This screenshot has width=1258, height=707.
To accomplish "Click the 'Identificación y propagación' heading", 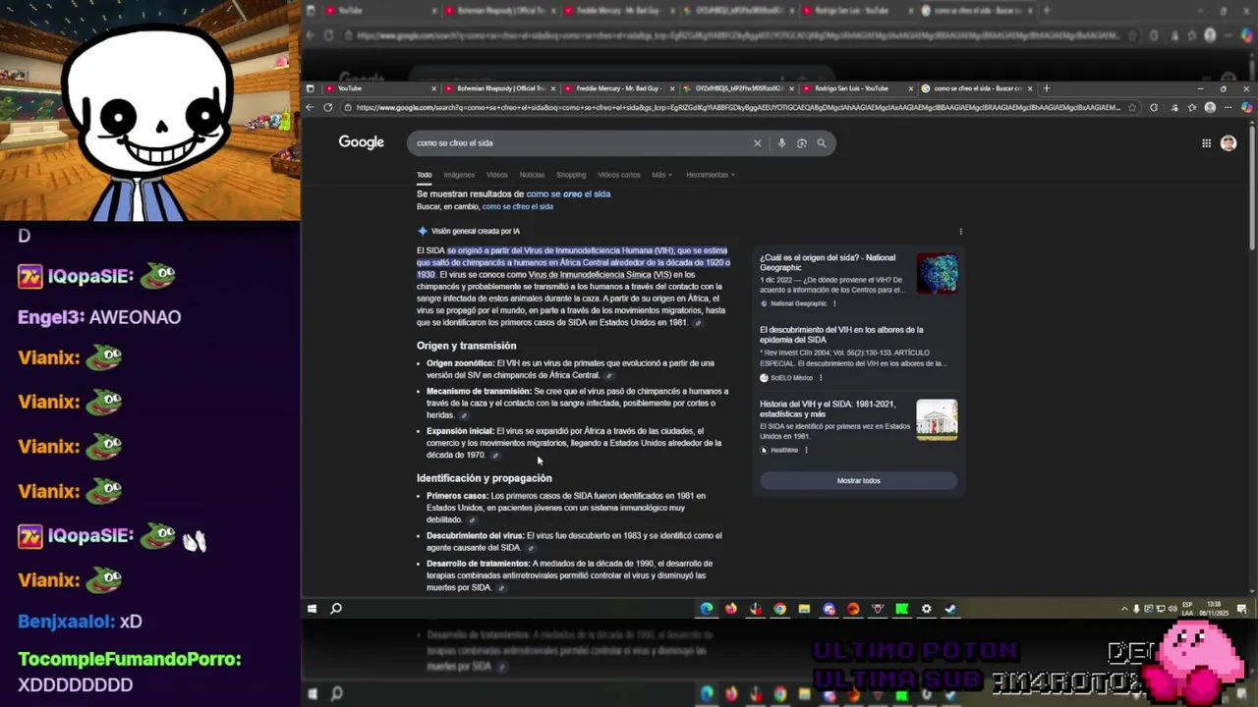I will [484, 478].
